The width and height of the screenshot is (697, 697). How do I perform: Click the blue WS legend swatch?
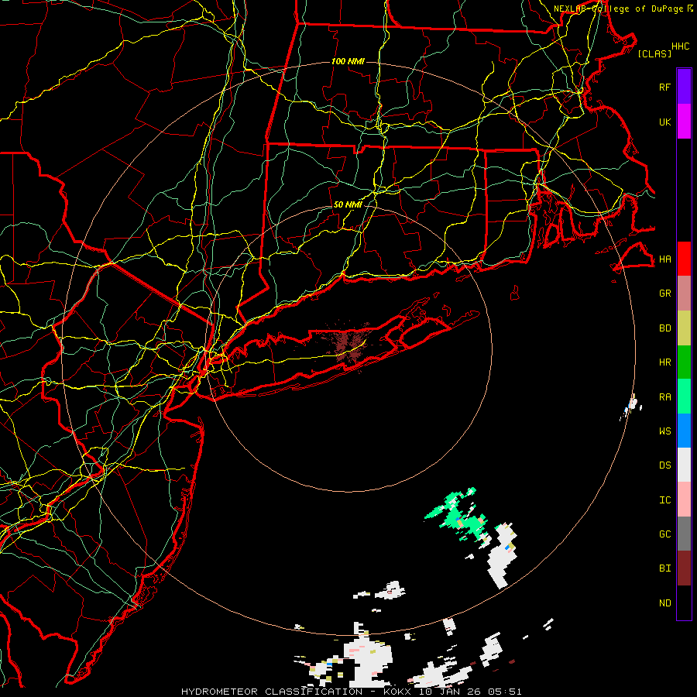pos(684,431)
